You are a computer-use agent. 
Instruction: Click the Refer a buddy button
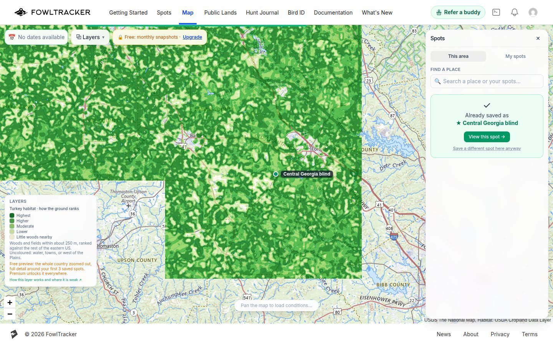(458, 12)
